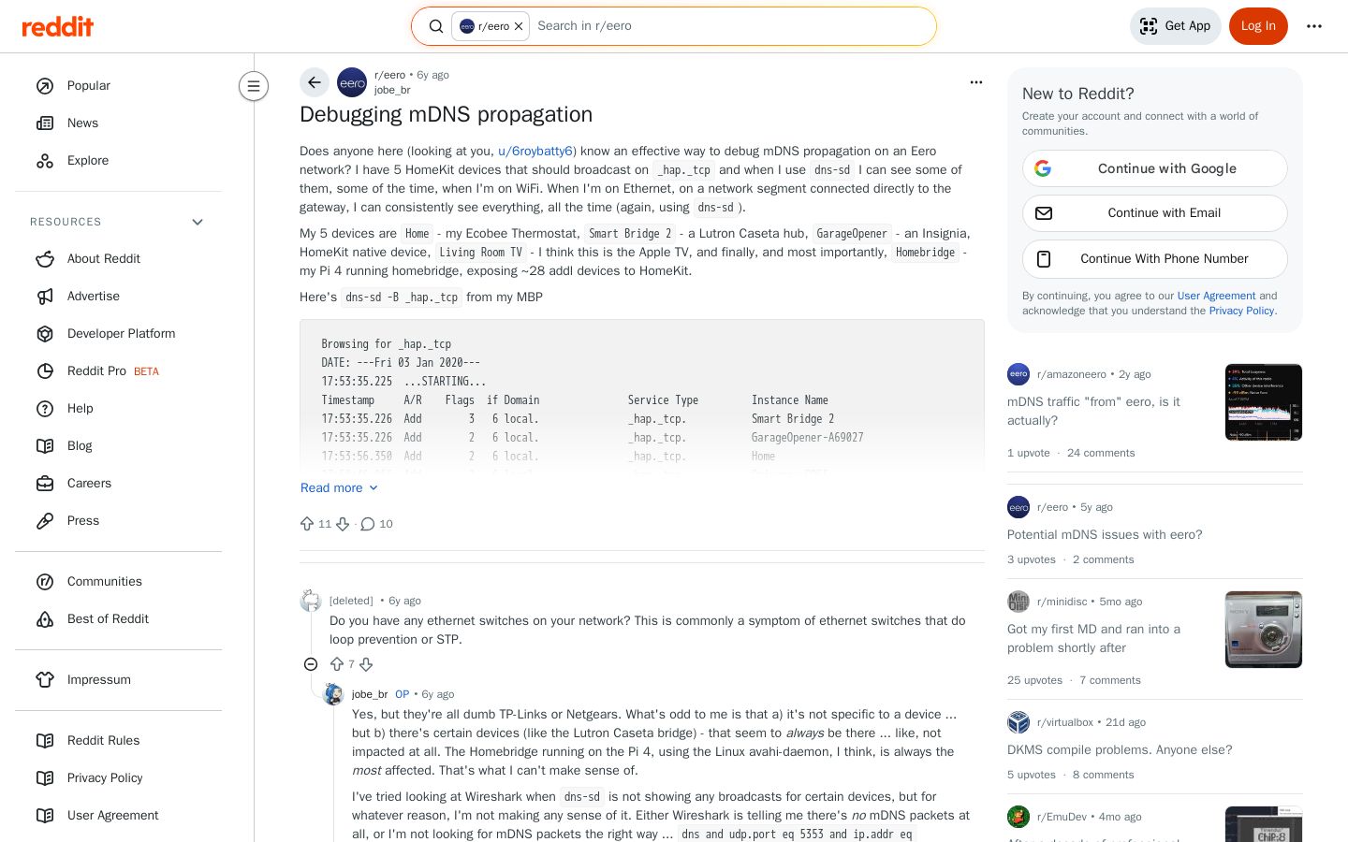Open the post comments bubble icon

click(368, 524)
